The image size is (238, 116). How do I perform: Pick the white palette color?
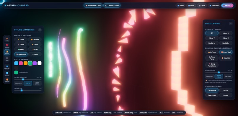tap(40, 63)
